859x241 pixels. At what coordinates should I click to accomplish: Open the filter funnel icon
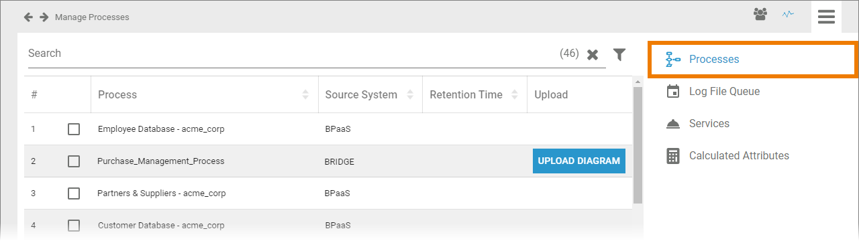point(619,54)
